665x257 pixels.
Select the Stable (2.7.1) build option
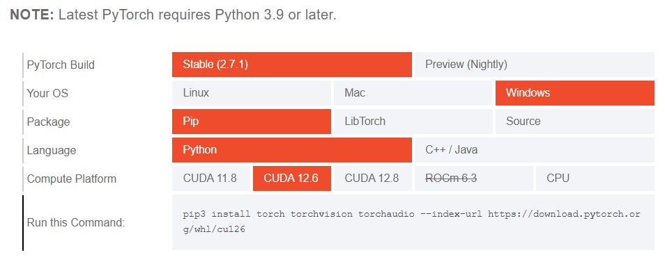coord(292,65)
